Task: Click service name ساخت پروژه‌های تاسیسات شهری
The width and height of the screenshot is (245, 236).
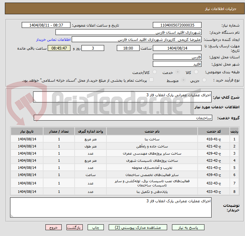Action: pyautogui.click(x=152, y=160)
